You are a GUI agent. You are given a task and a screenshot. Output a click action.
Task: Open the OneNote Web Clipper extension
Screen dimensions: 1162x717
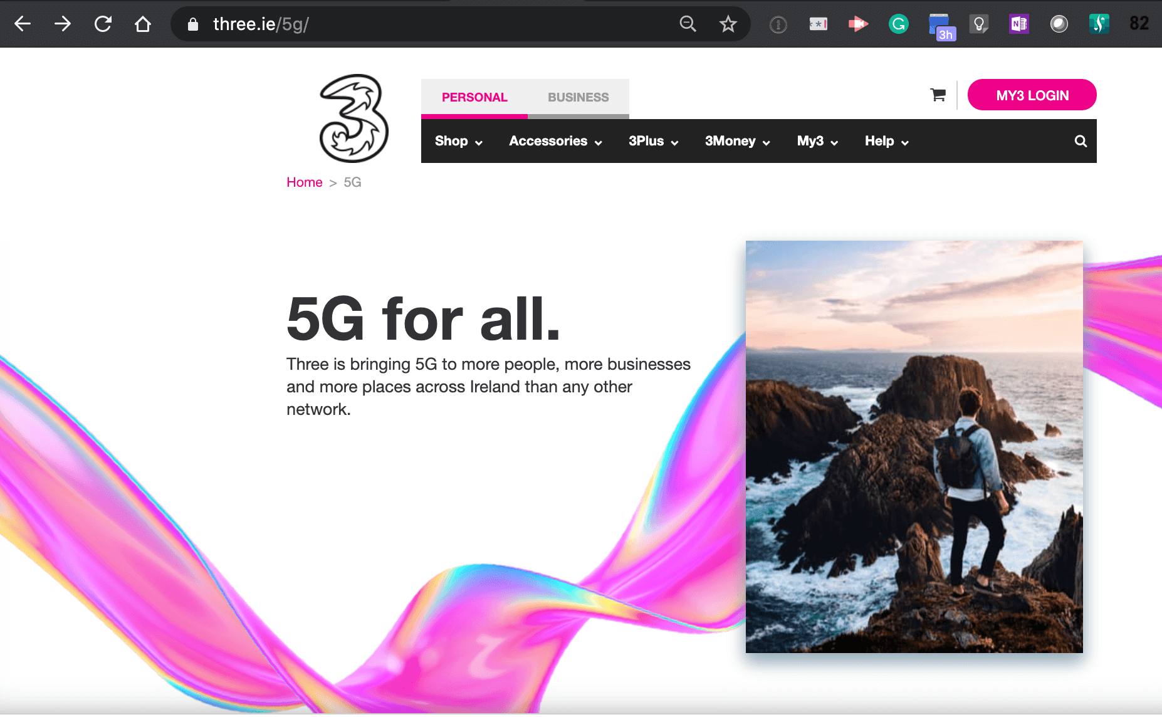click(1018, 24)
